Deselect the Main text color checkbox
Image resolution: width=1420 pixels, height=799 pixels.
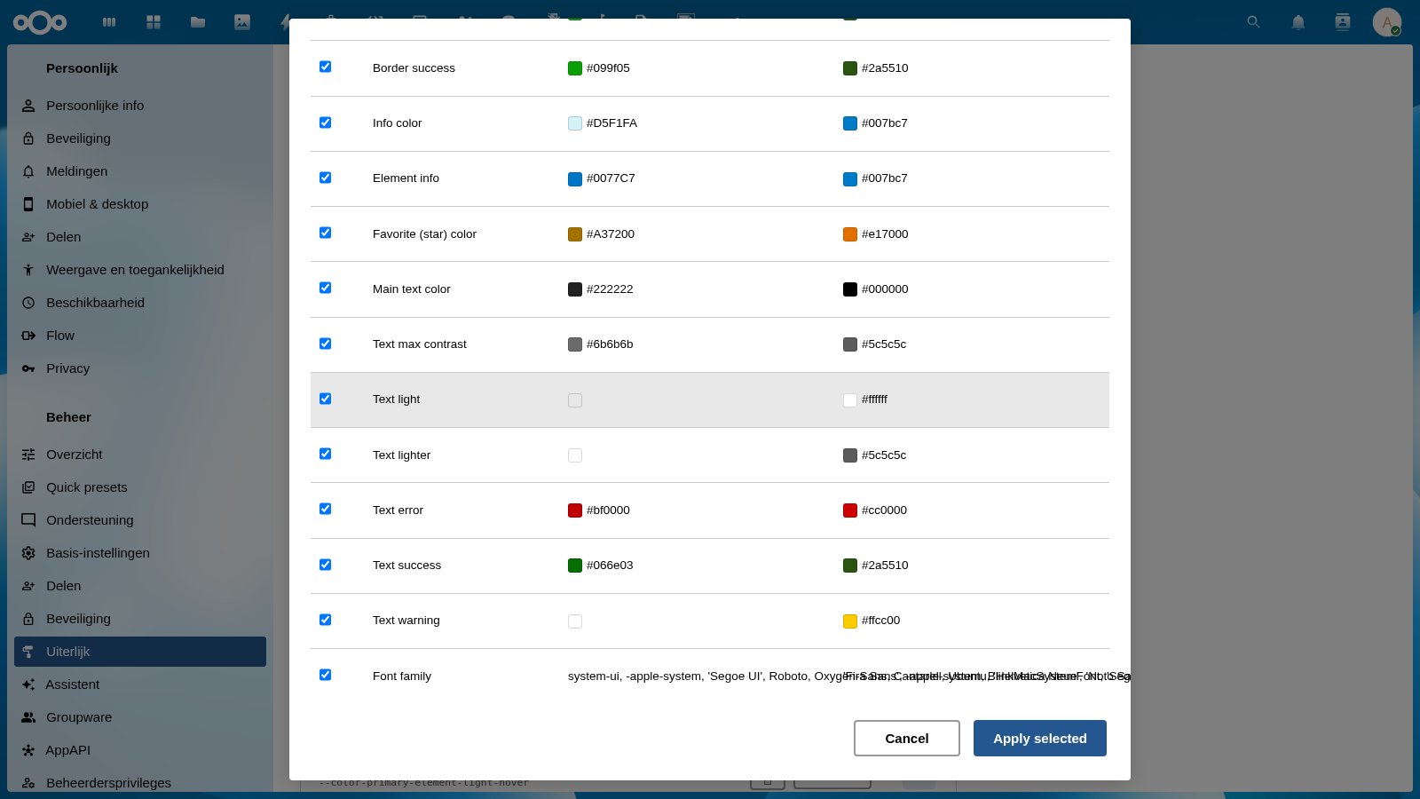coord(325,288)
